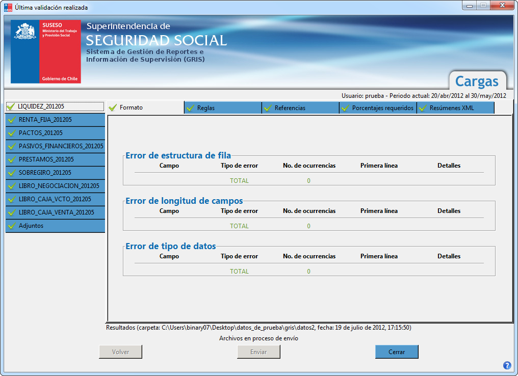Click TOTAL in Error de longitud de campos
Image resolution: width=518 pixels, height=376 pixels.
coord(240,226)
